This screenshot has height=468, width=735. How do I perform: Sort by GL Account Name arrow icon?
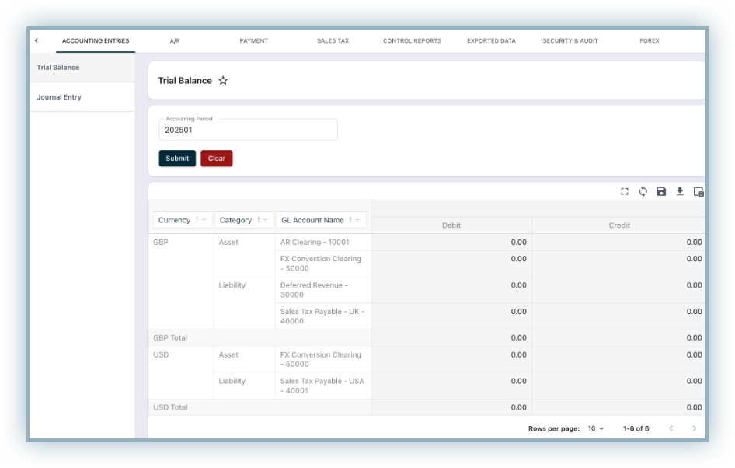(x=350, y=220)
